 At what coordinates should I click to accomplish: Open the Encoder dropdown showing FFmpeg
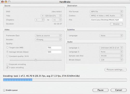click(x=48, y=40)
